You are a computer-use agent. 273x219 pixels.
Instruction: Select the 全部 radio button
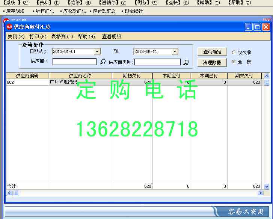coord(234,62)
